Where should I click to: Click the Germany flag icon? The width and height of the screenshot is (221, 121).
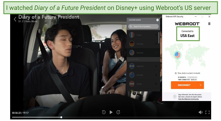pos(132,44)
